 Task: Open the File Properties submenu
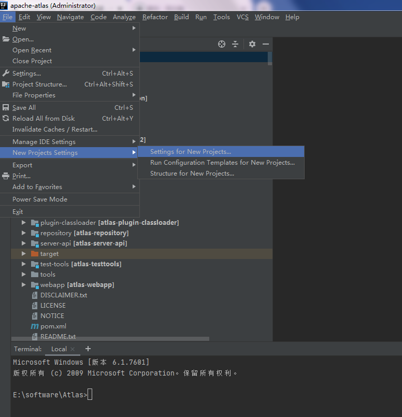[69, 95]
